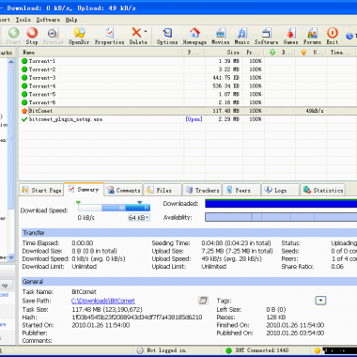
Task: Open the Forums toolbar icon
Action: click(312, 36)
